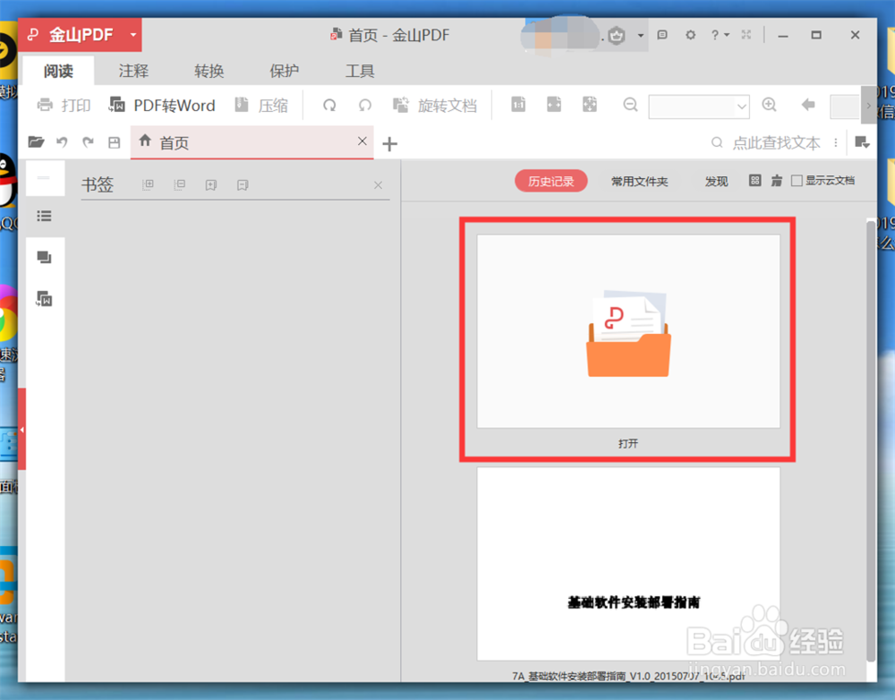Click the 旋转文档 rotate document icon
The width and height of the screenshot is (895, 700).
point(401,105)
